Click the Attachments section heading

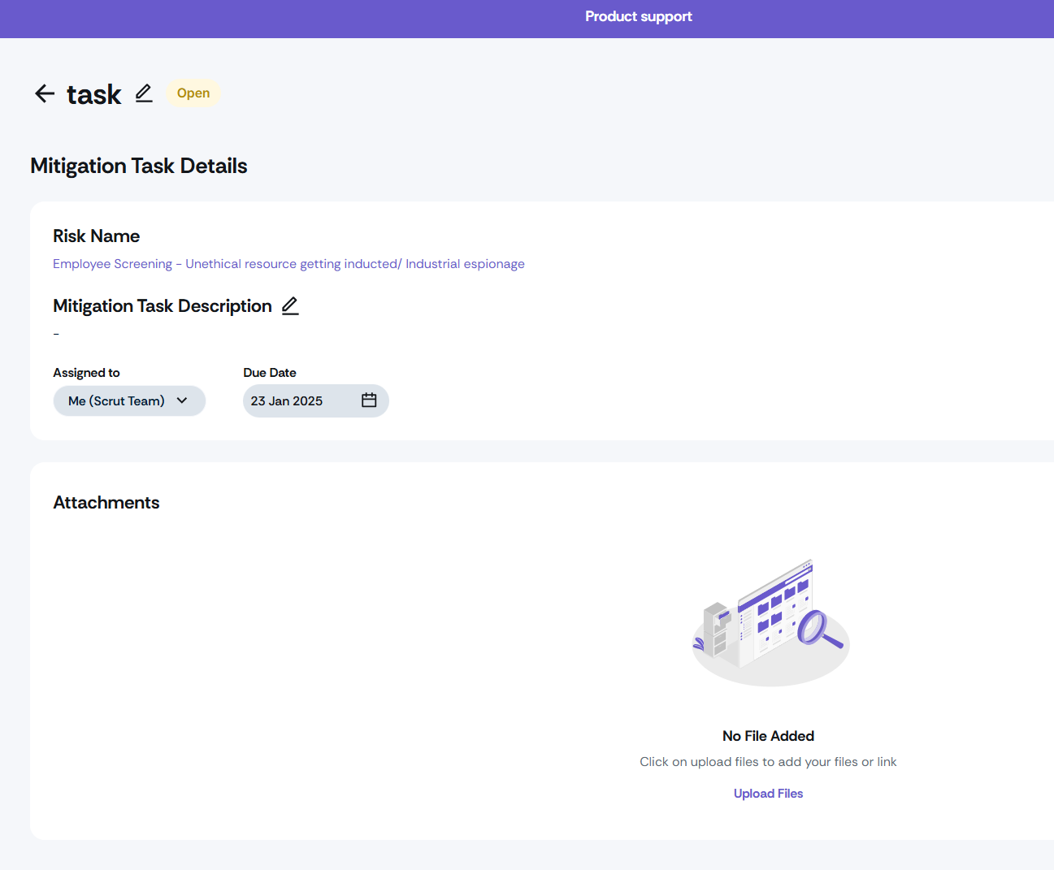[106, 503]
